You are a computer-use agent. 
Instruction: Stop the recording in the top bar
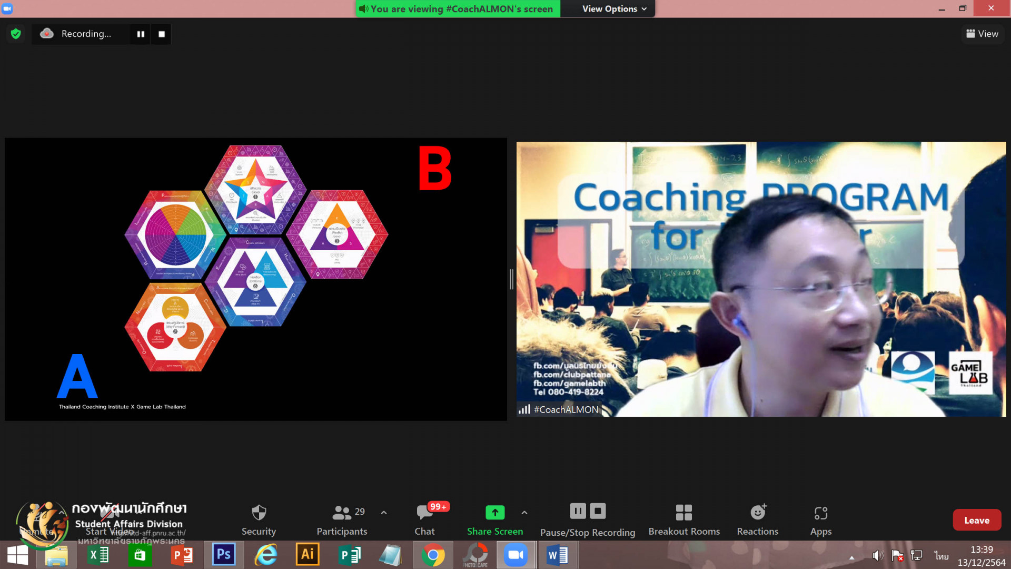point(162,34)
